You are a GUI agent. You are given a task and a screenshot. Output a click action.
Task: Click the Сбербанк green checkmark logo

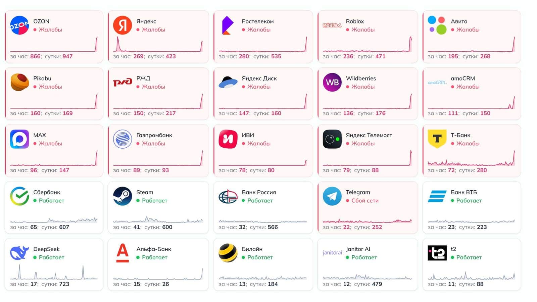coord(19,196)
